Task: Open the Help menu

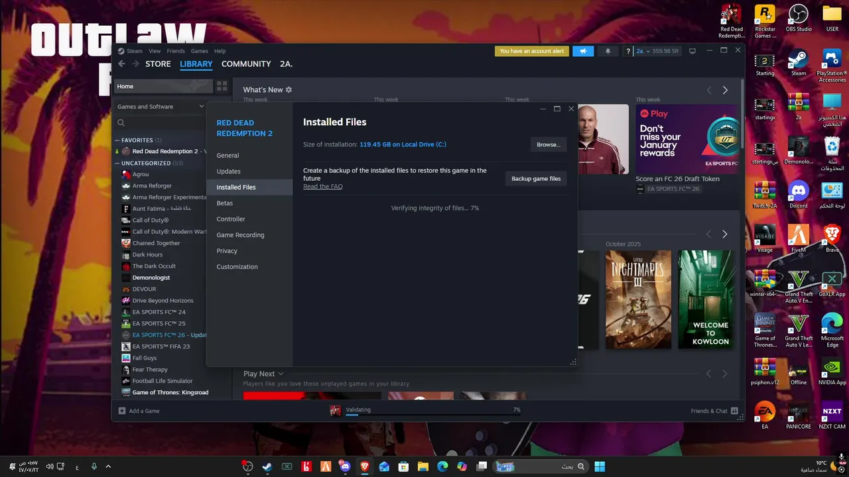Action: [x=220, y=51]
